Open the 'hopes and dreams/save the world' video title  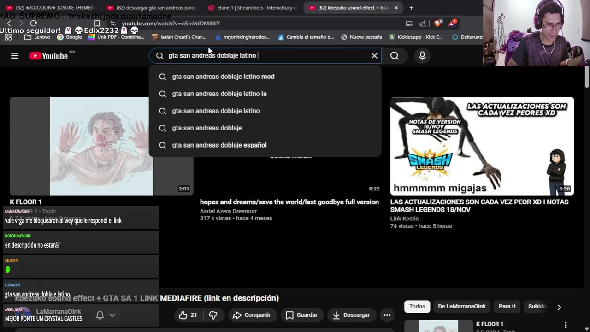click(289, 202)
